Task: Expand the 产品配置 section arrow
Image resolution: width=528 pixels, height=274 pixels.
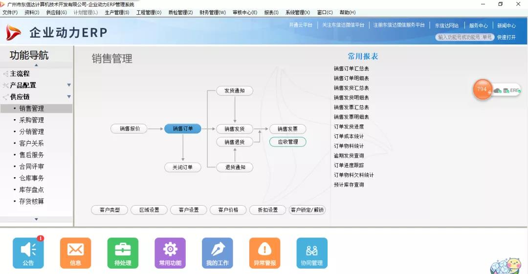Action: click(x=69, y=85)
